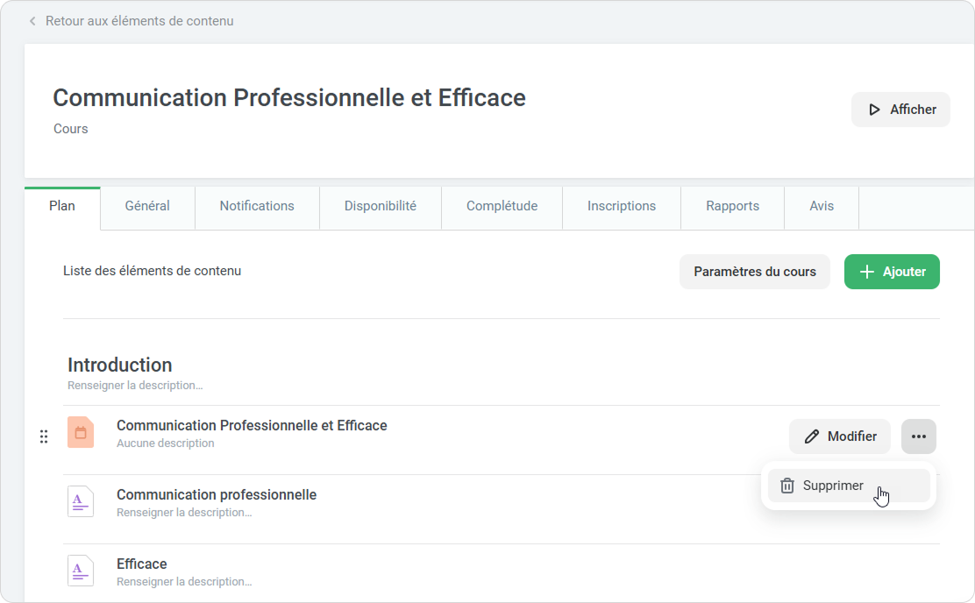View the Rapports tab
This screenshot has width=975, height=603.
732,207
